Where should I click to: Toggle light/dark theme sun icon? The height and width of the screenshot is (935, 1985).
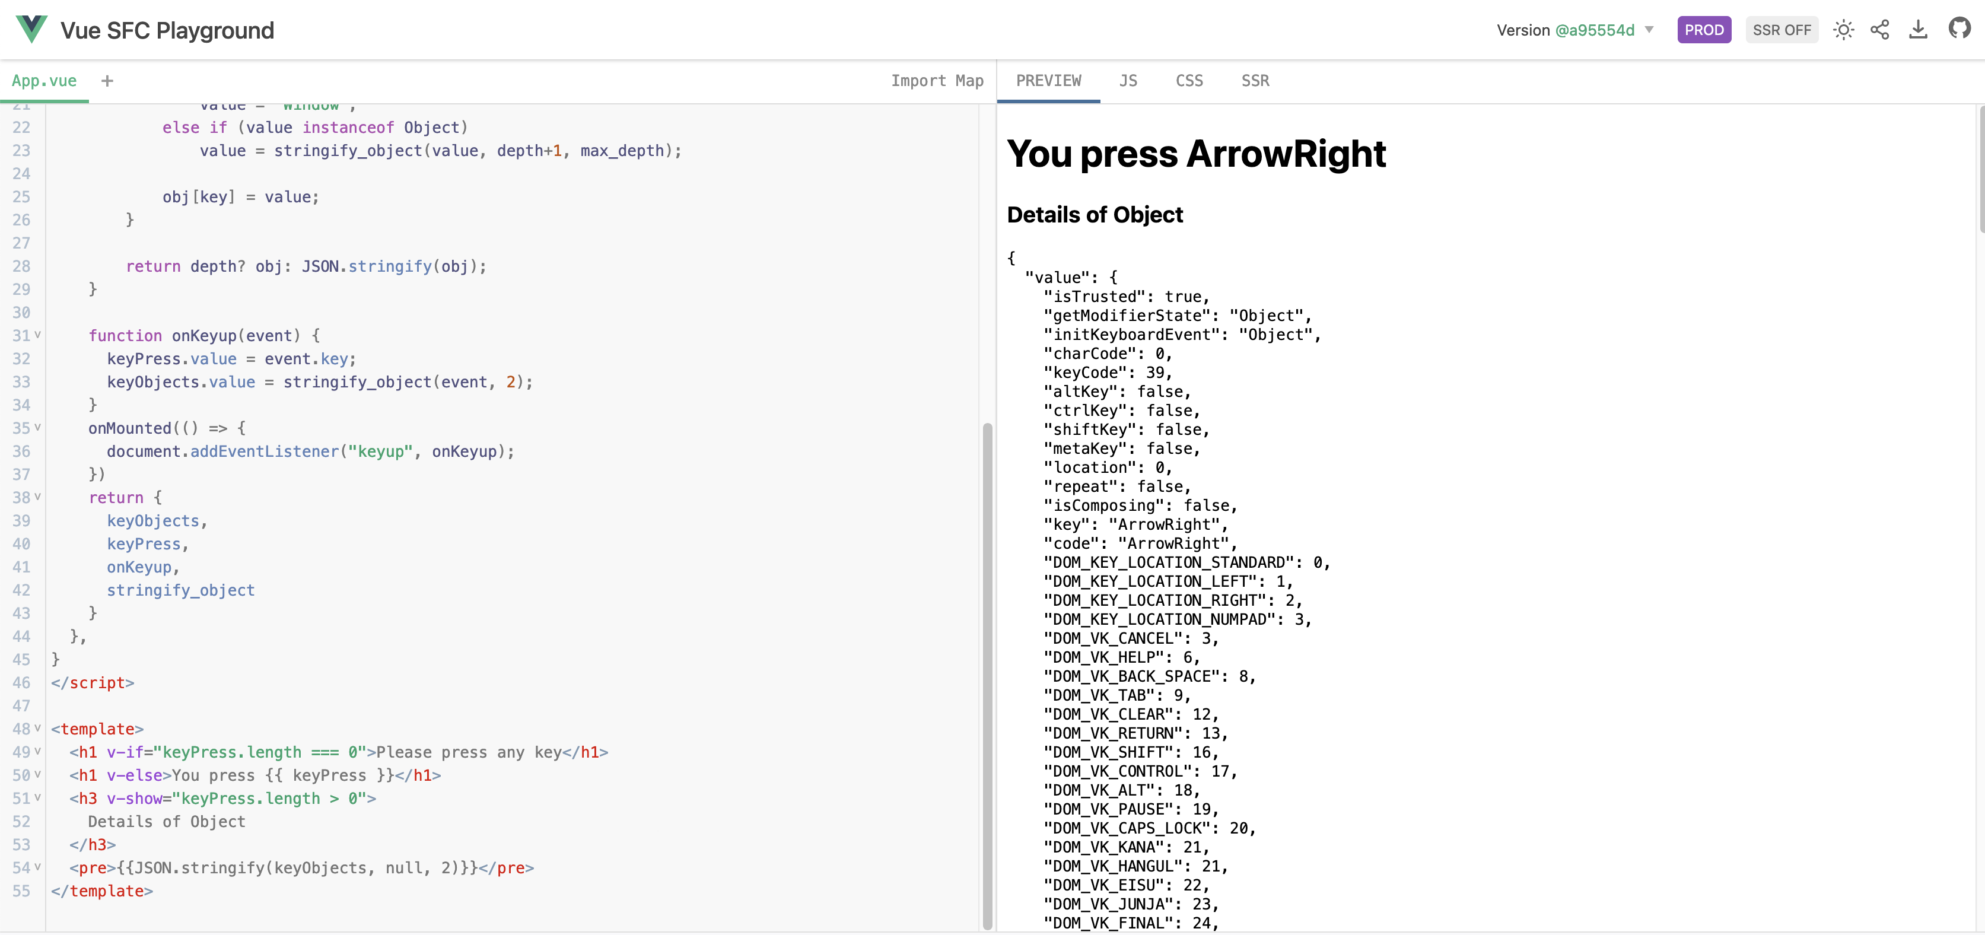tap(1843, 30)
